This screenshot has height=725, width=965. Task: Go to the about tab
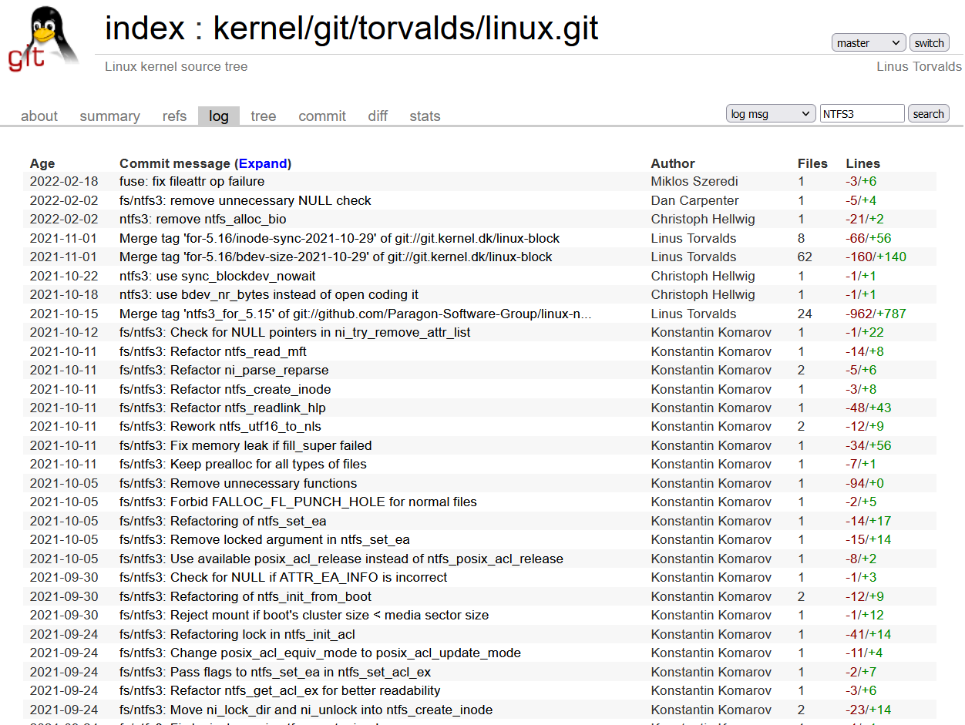[39, 116]
